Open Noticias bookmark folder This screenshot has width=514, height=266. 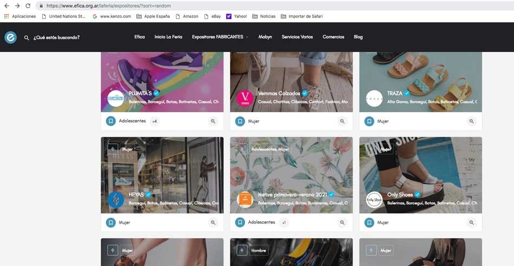tap(264, 16)
